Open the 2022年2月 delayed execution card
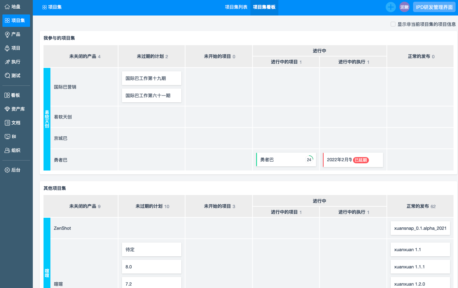This screenshot has height=288, width=458. [x=353, y=160]
